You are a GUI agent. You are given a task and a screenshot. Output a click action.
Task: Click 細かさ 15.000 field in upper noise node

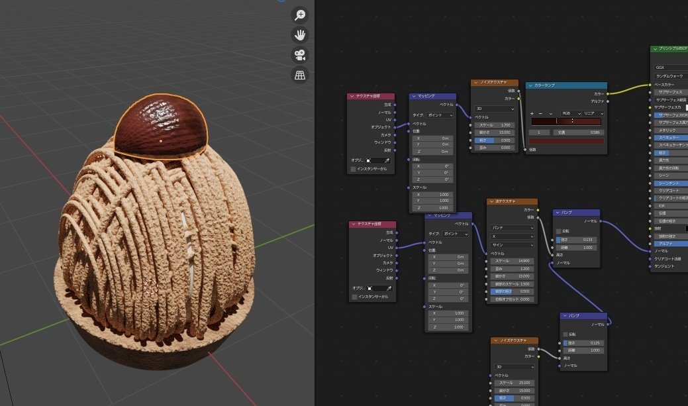tap(495, 132)
